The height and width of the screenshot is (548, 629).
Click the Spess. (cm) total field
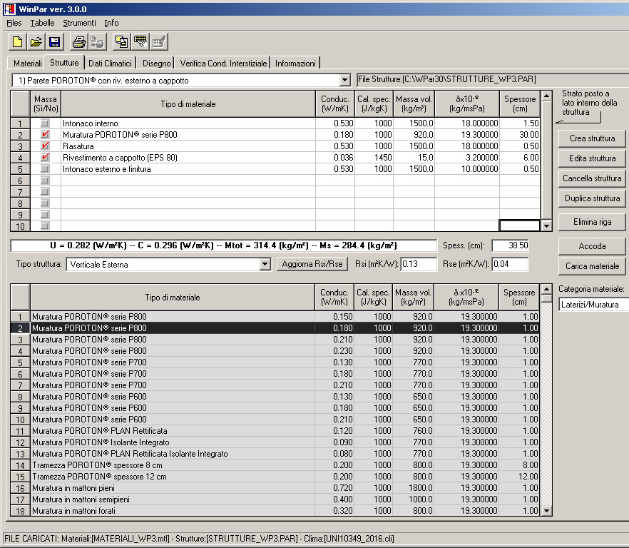(x=511, y=245)
